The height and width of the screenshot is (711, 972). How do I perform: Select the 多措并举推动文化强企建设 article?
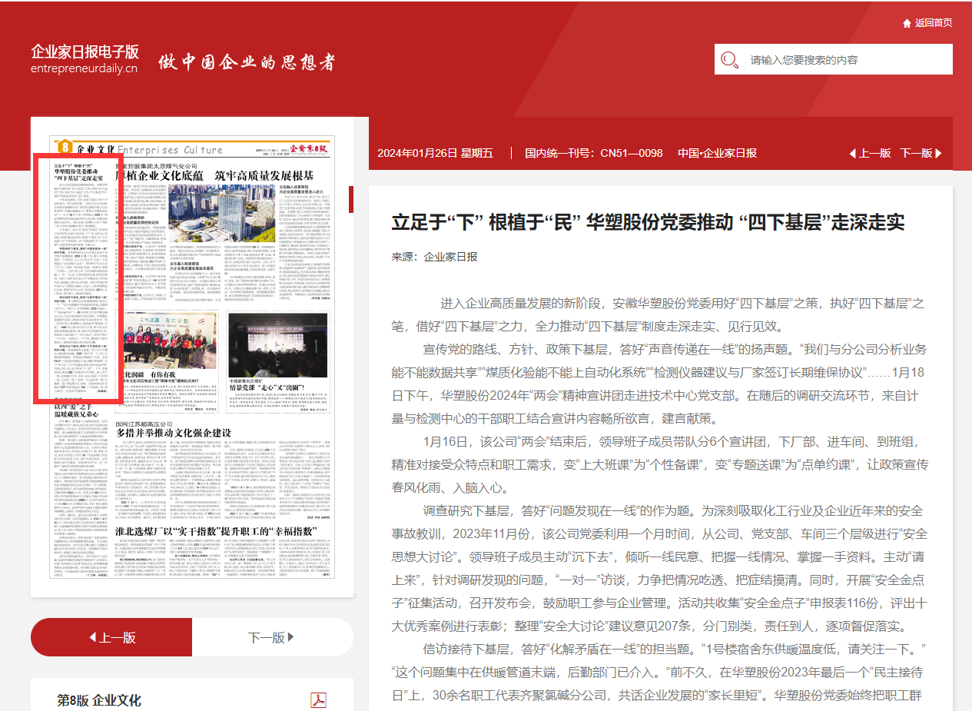click(x=173, y=433)
